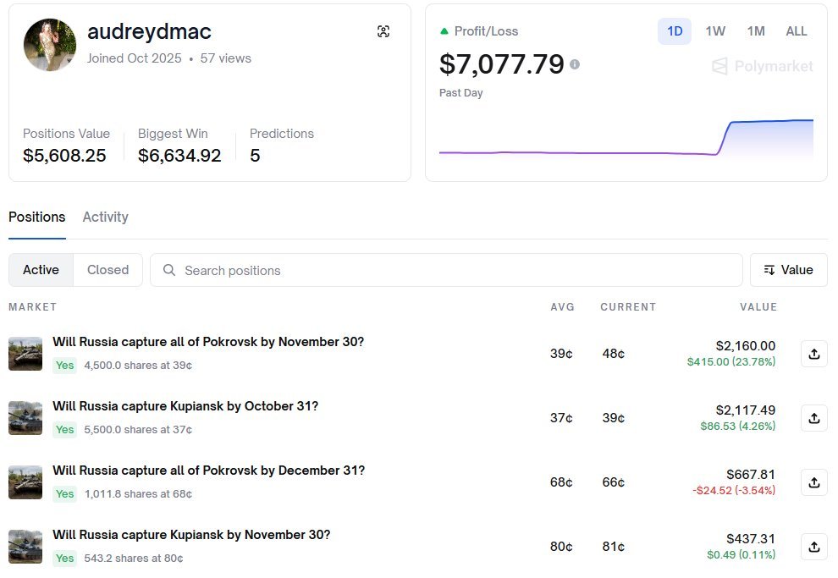Click audreydmac profile avatar

click(50, 45)
